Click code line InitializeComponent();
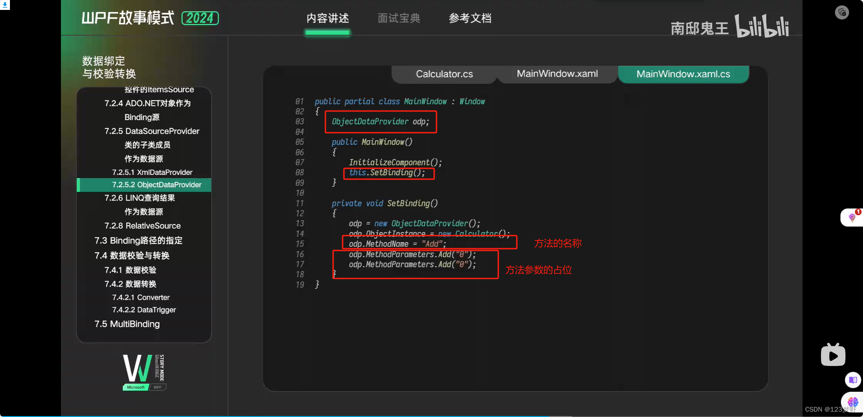This screenshot has height=417, width=863. click(395, 162)
